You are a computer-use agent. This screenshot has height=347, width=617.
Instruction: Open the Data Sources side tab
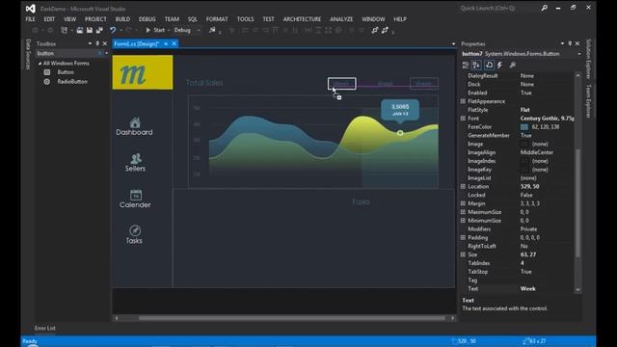pos(28,54)
